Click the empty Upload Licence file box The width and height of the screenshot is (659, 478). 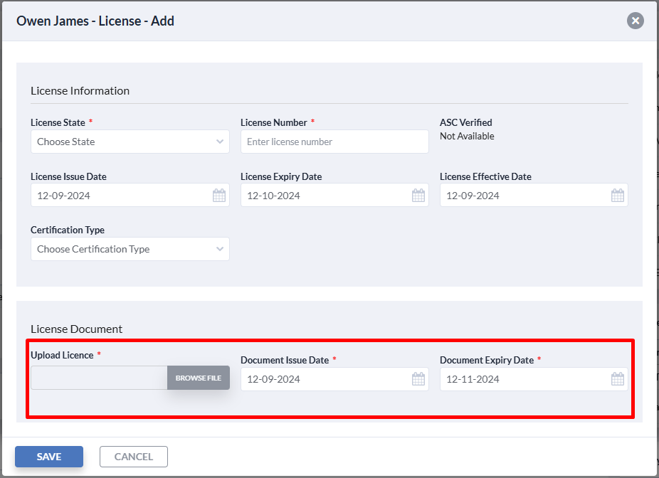[x=99, y=378]
